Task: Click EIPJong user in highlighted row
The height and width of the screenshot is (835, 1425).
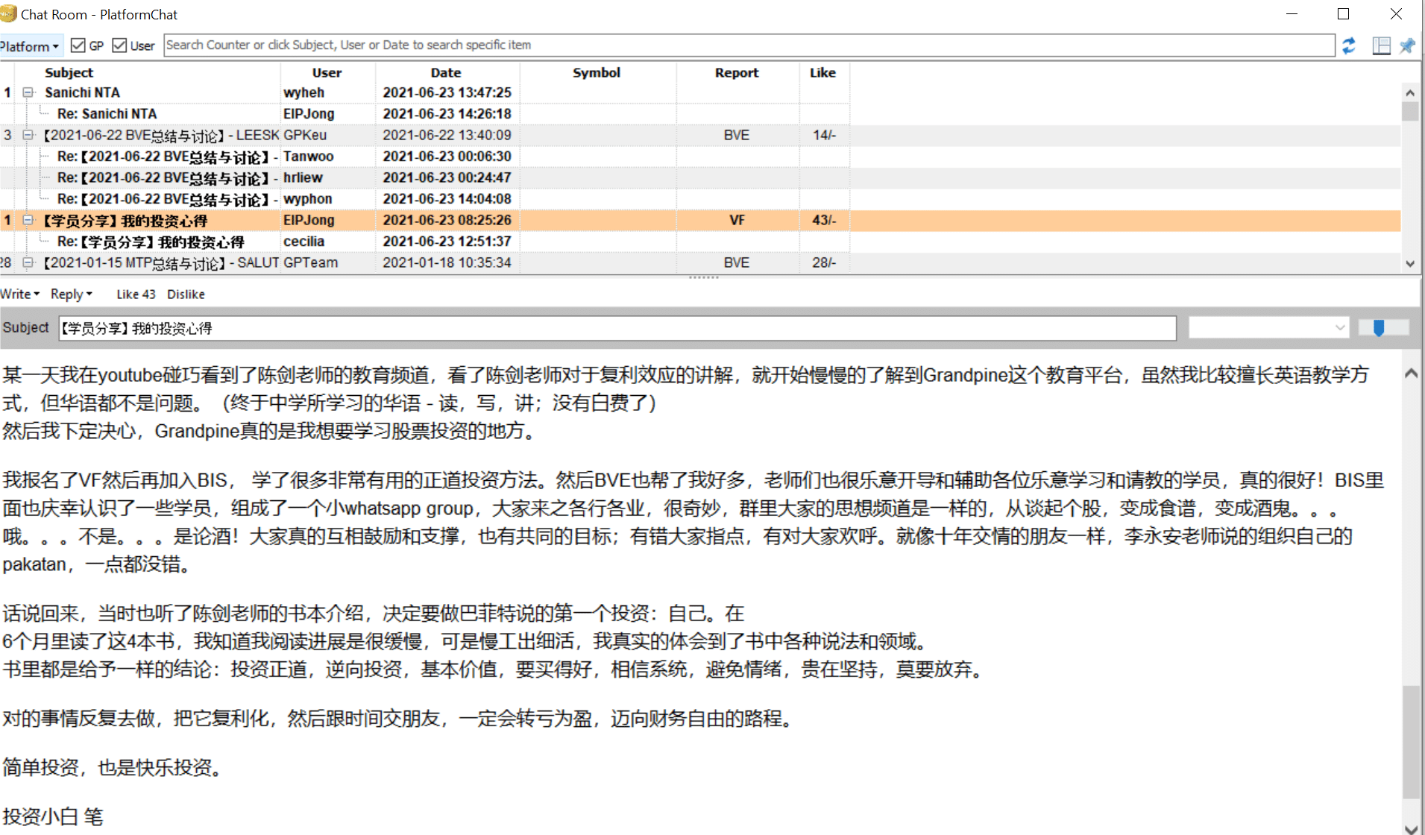Action: pyautogui.click(x=309, y=220)
